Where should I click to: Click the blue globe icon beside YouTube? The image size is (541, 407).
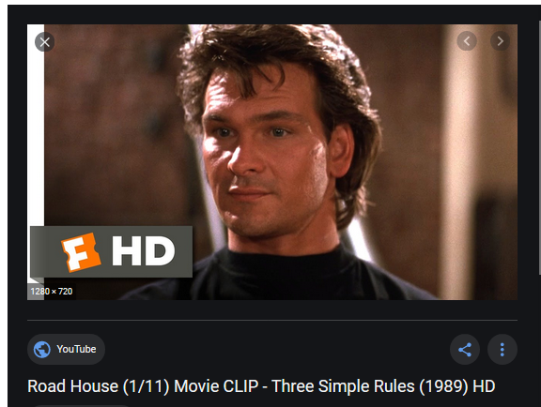tap(41, 350)
